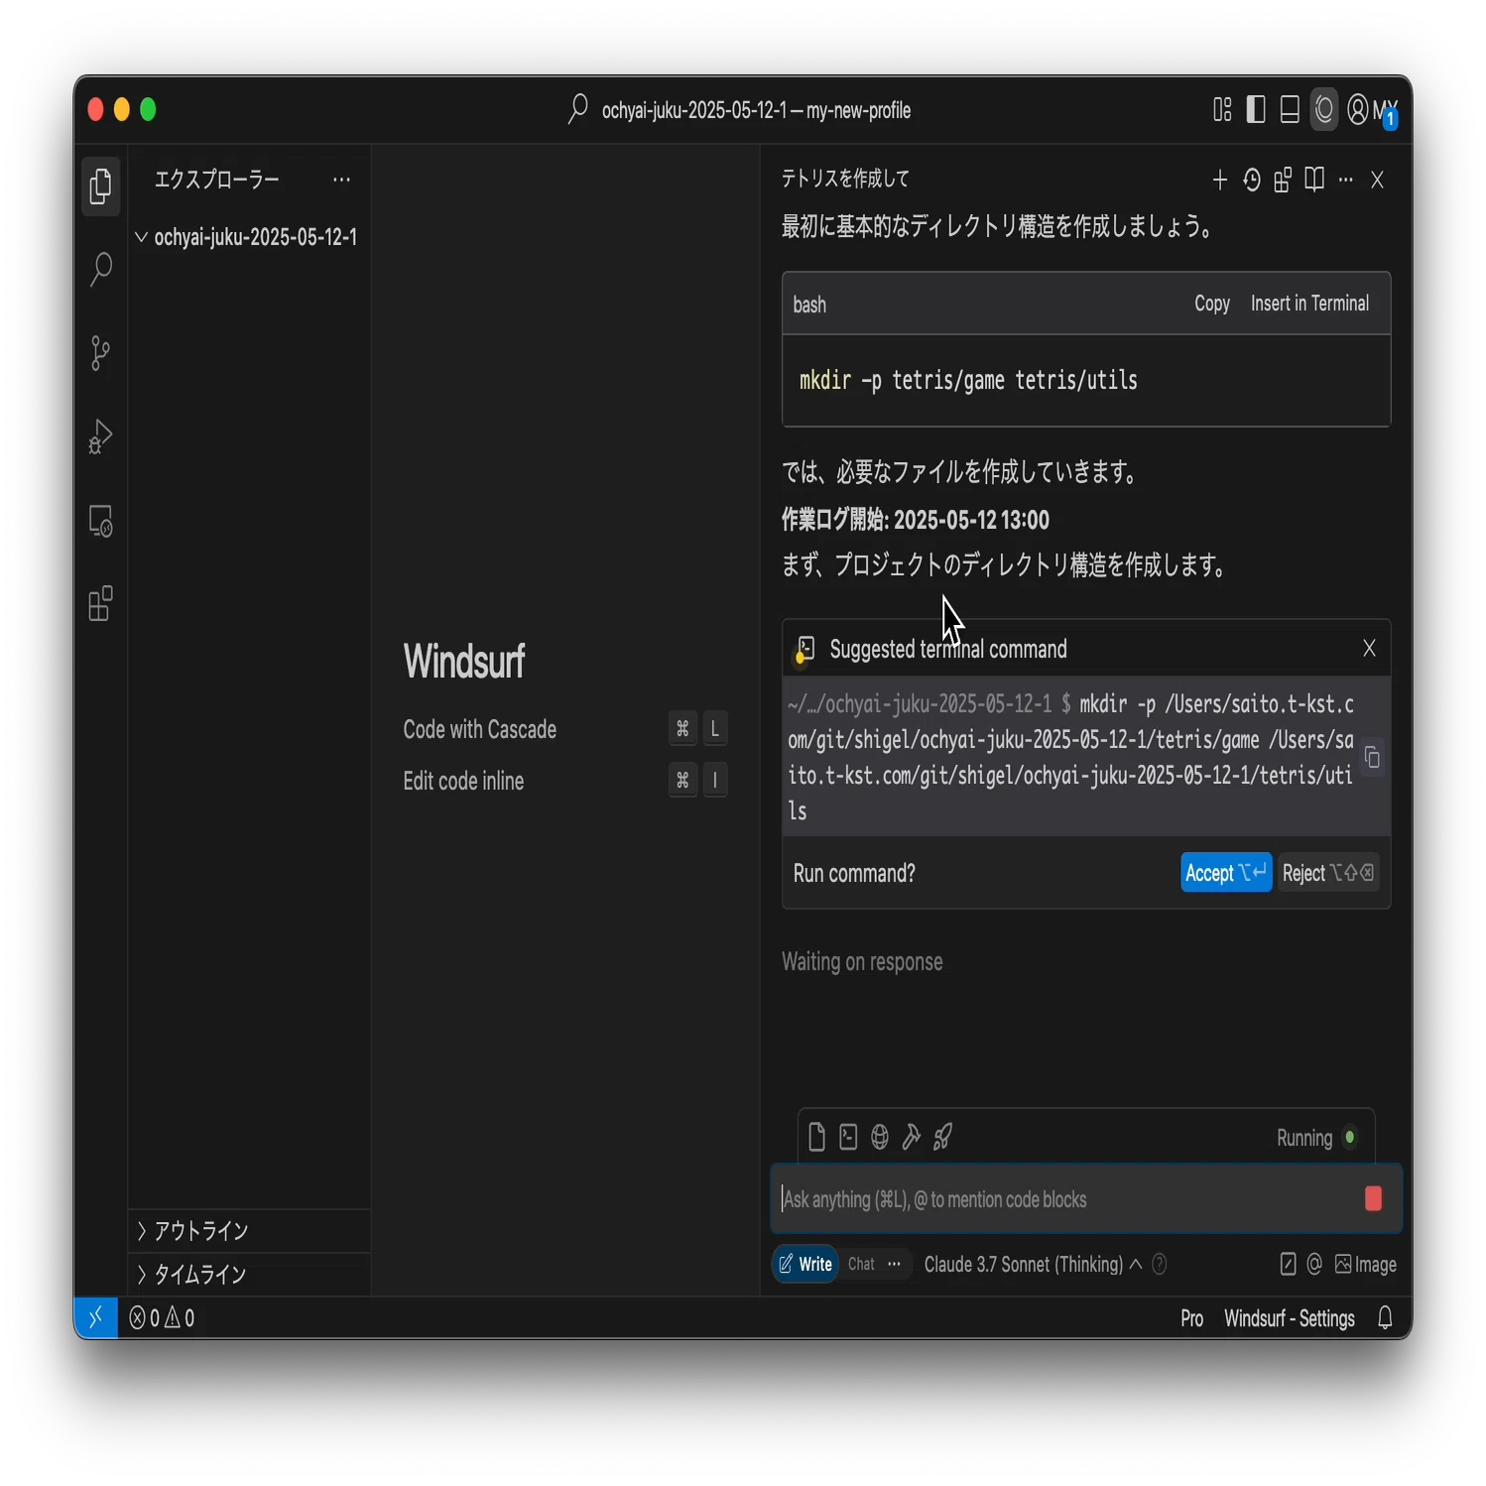1486x1486 pixels.
Task: Open the Source Control view
Action: 100,353
